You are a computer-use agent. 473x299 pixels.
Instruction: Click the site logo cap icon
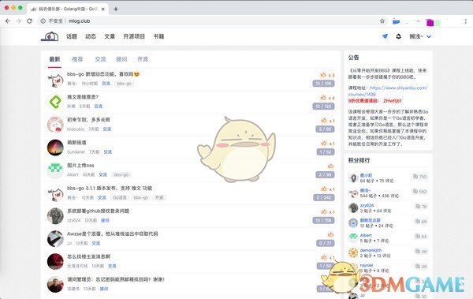coord(50,36)
